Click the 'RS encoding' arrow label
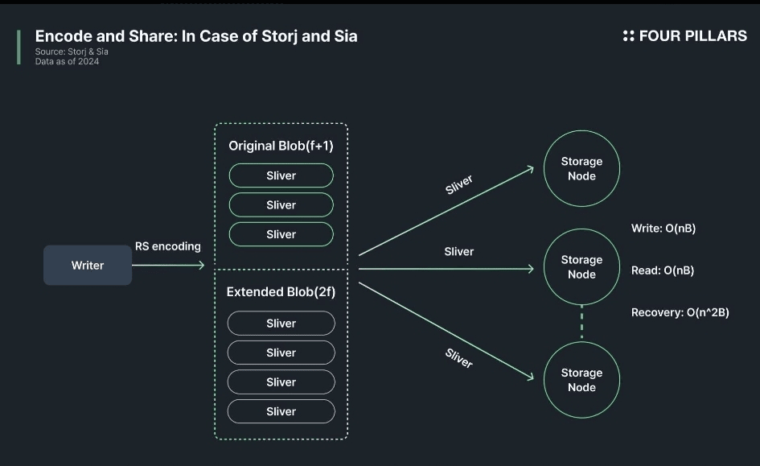This screenshot has width=760, height=466. coord(168,246)
